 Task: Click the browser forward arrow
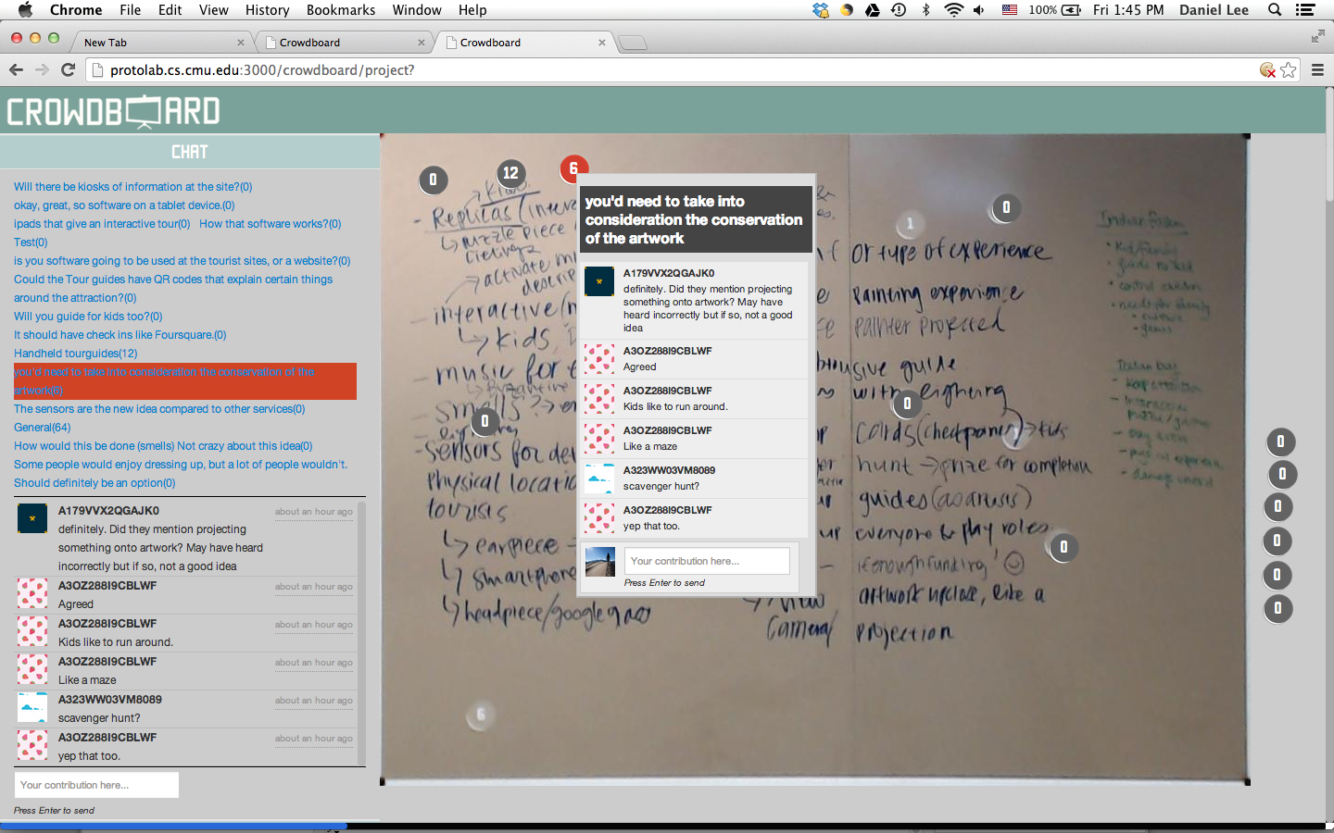point(42,70)
